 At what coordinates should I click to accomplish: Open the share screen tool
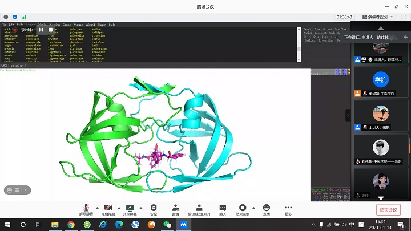pyautogui.click(x=130, y=208)
